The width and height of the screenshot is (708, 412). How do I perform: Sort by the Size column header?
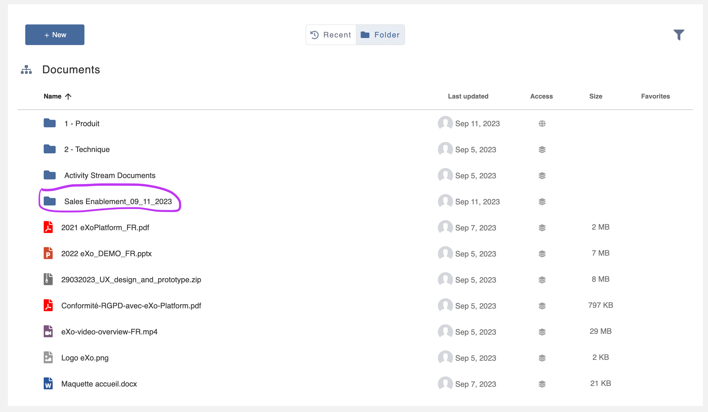(596, 96)
